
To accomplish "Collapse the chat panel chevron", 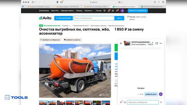I will pos(161,43).
